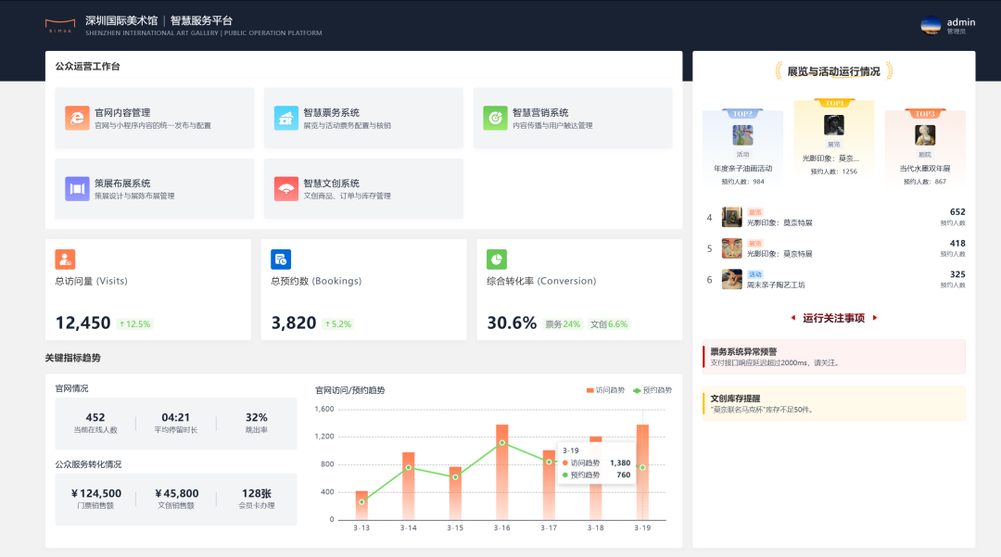The height and width of the screenshot is (557, 1001).
Task: Click the gallery logo in header
Action: click(x=60, y=26)
